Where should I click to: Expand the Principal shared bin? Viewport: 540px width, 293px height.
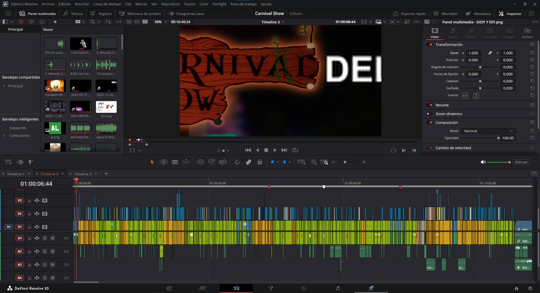click(x=4, y=86)
